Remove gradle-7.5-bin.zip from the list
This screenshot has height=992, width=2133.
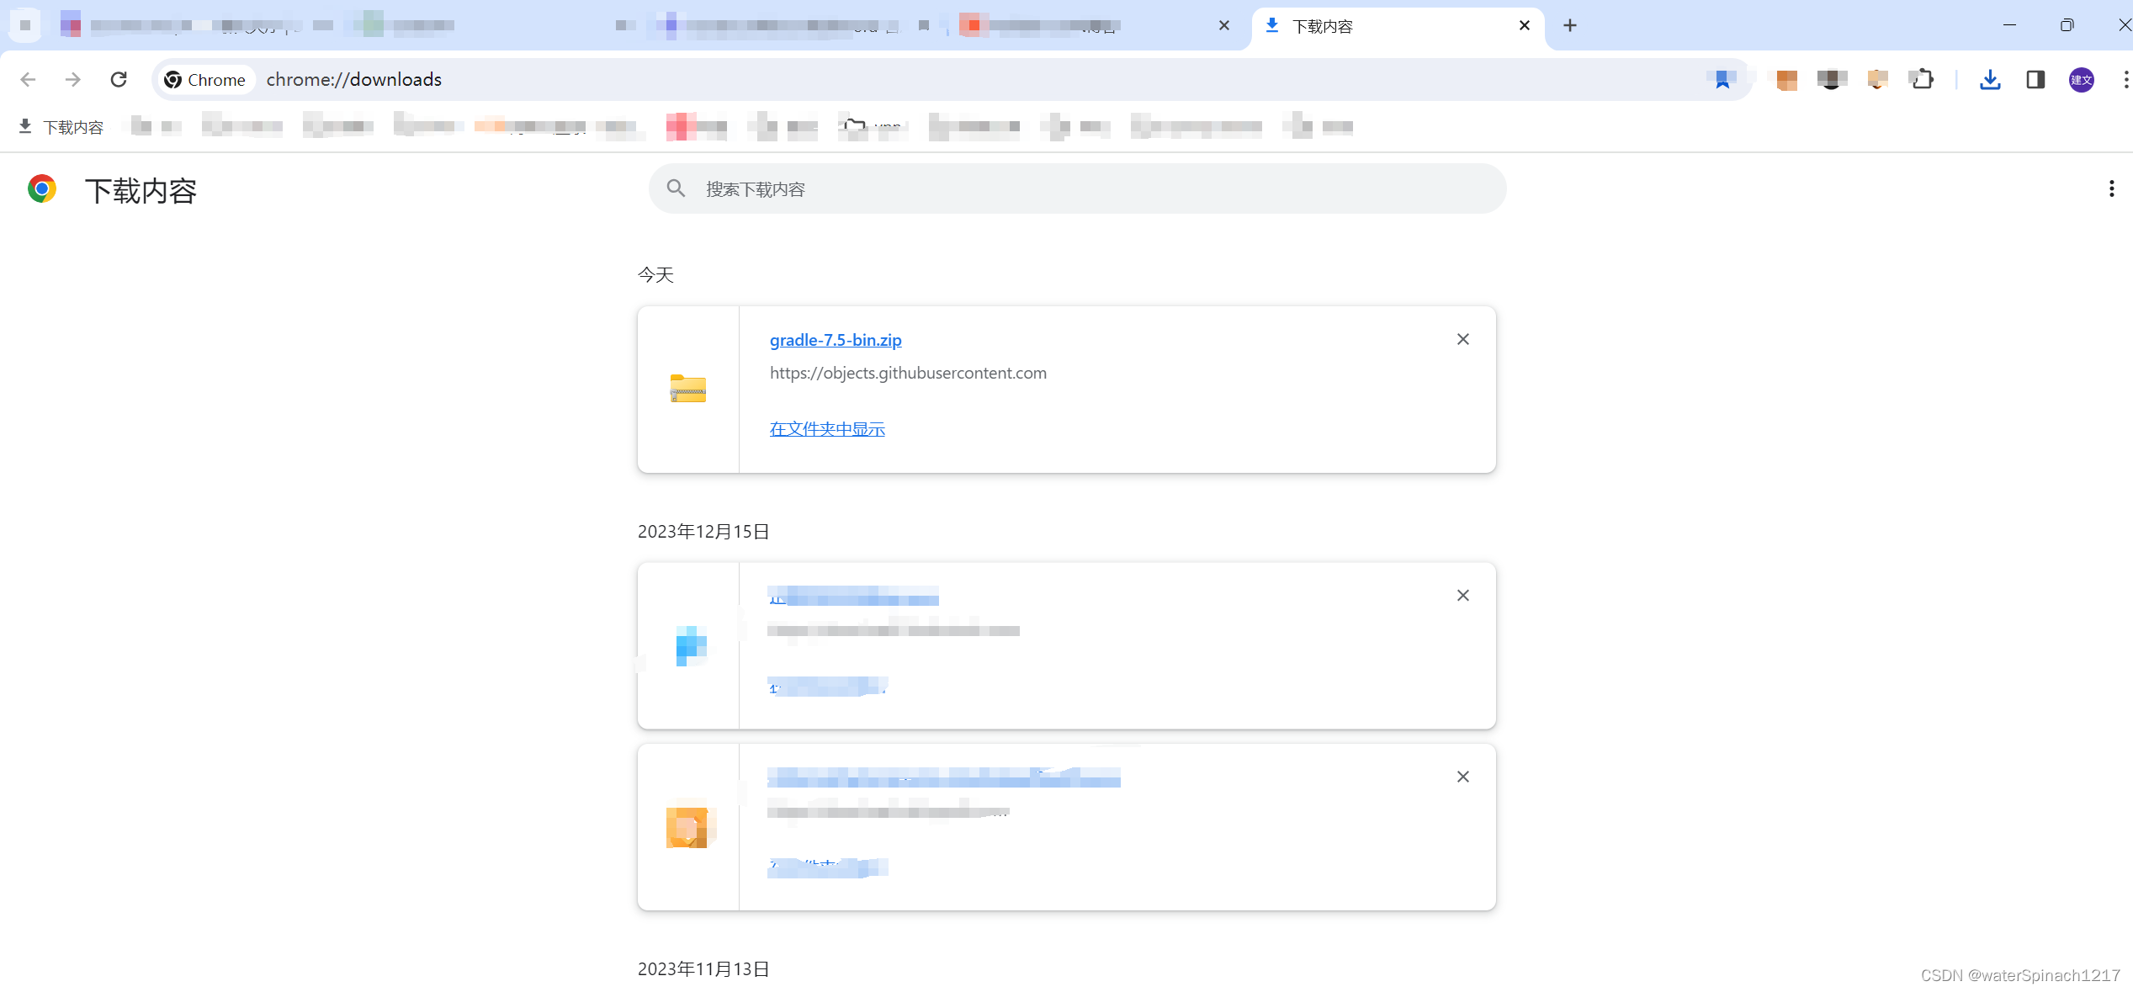[x=1462, y=339]
